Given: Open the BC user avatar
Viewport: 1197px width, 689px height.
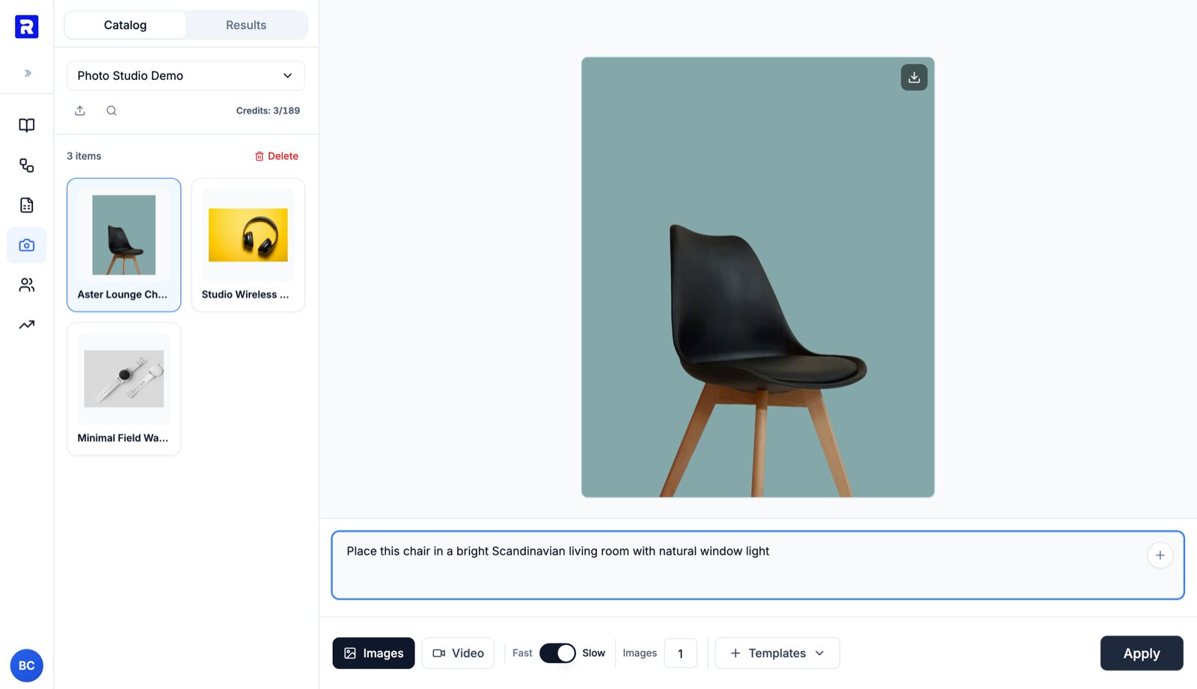Looking at the screenshot, I should coord(26,665).
